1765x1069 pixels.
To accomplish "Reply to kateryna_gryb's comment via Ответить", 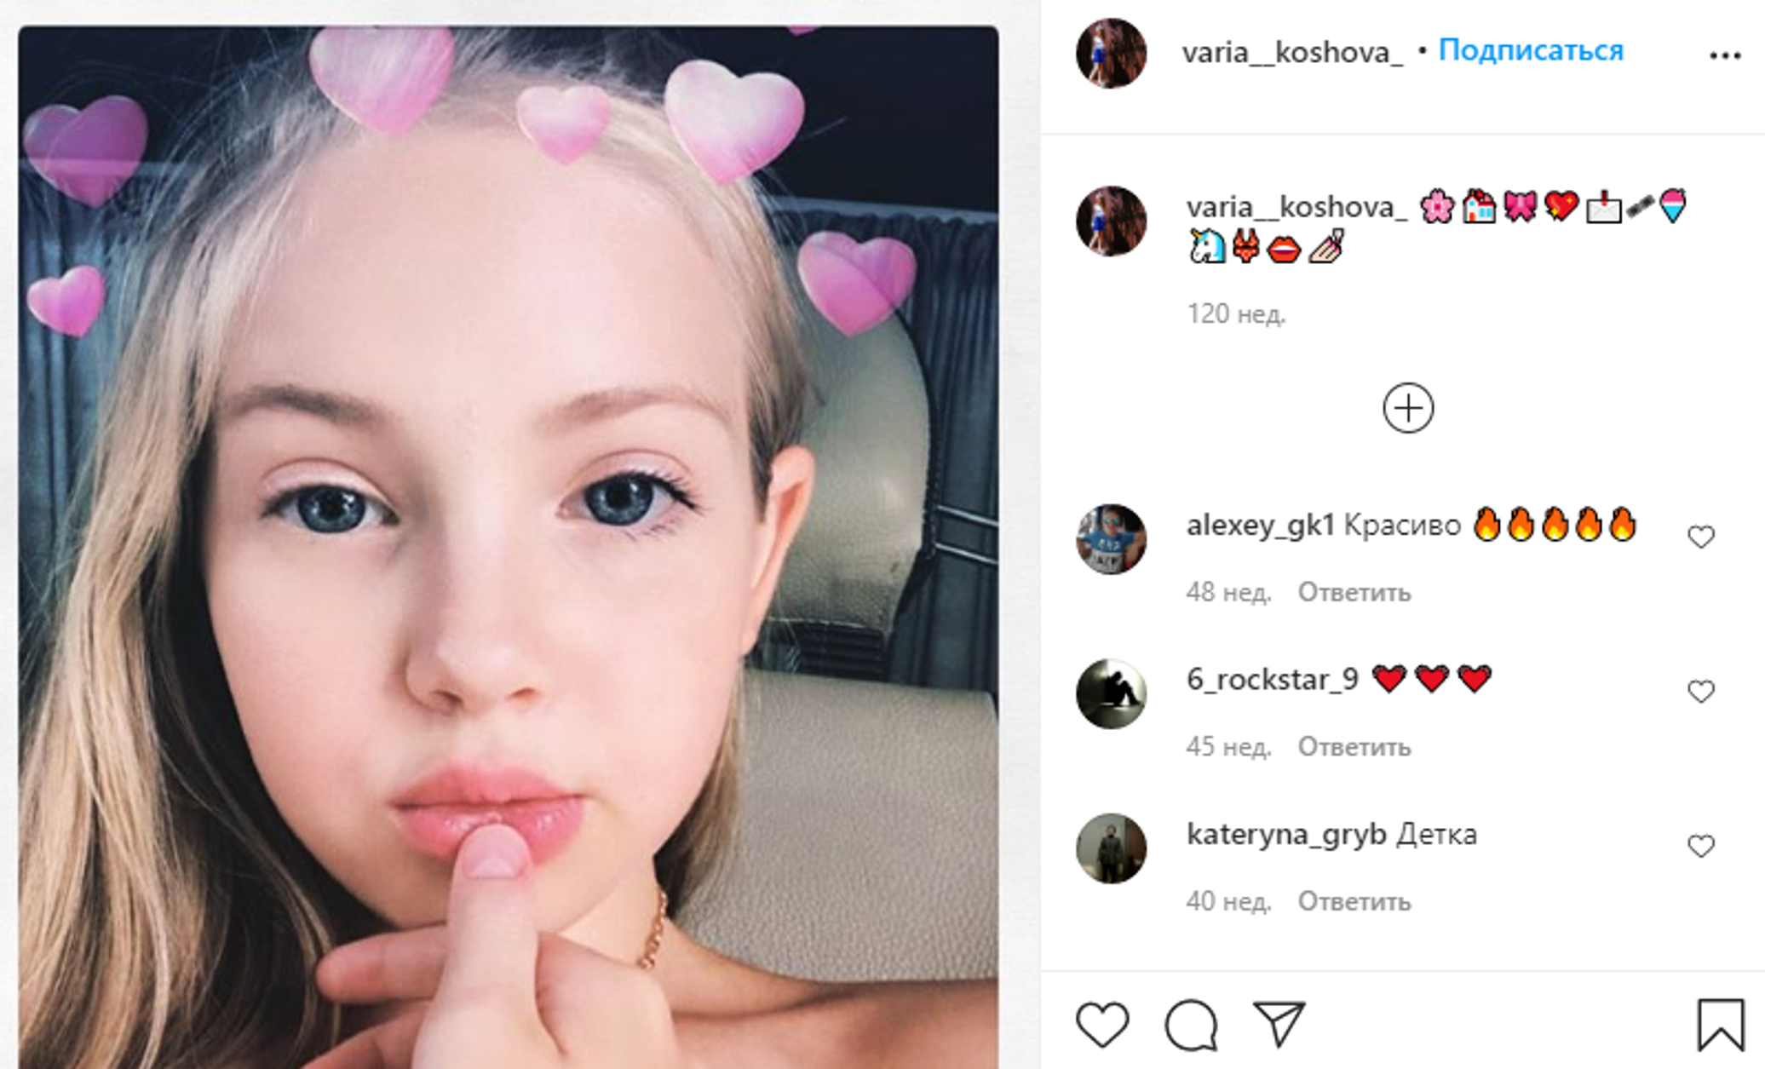I will 1354,901.
